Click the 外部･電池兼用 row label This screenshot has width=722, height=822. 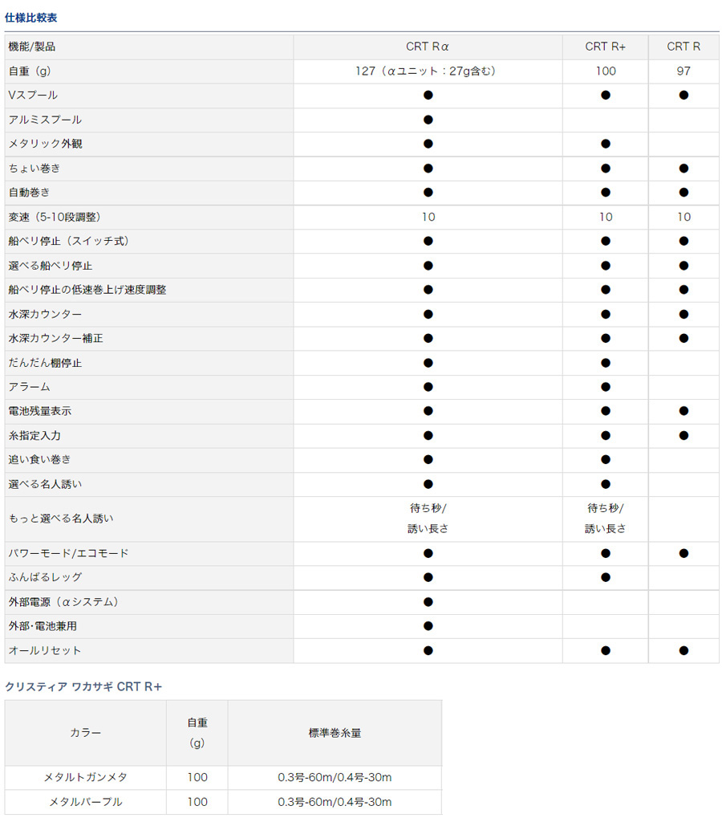click(x=43, y=626)
